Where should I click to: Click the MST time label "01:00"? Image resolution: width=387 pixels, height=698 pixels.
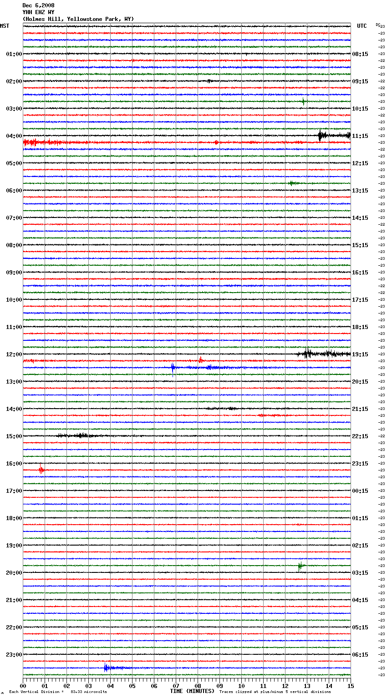pyautogui.click(x=14, y=54)
